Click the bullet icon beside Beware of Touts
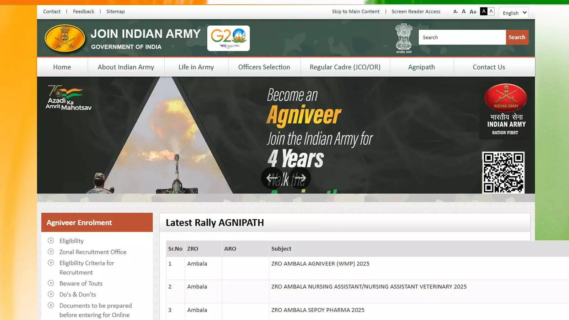Viewport: 569px width, 320px height. 51,283
